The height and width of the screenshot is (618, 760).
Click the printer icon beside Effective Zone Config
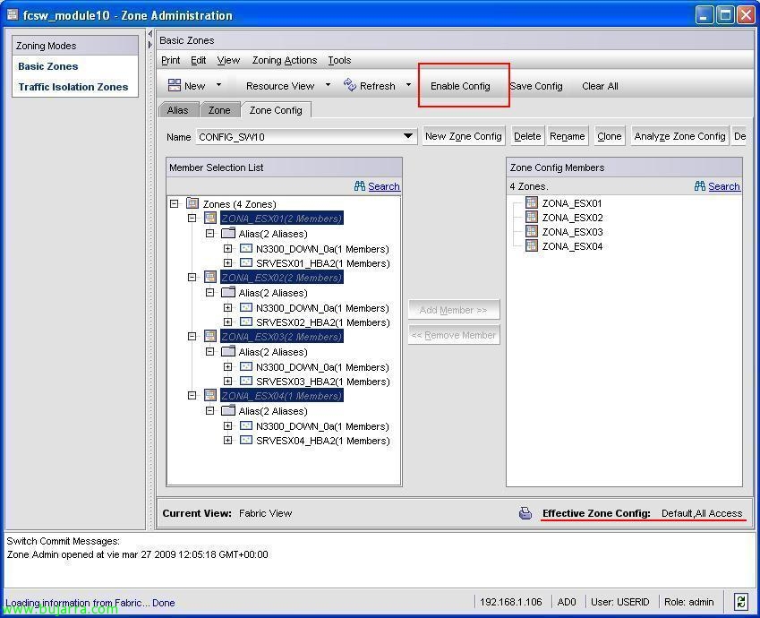tap(525, 513)
